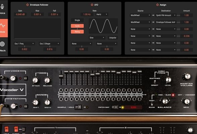Click the lower patch jack below 5080 Hz
This screenshot has width=197, height=134.
click(139, 99)
